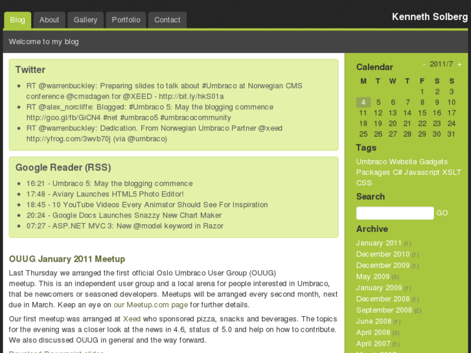Screen dimensions: 471x353
Task: Follow the 'our Meetup.com page' link
Action: (151, 305)
